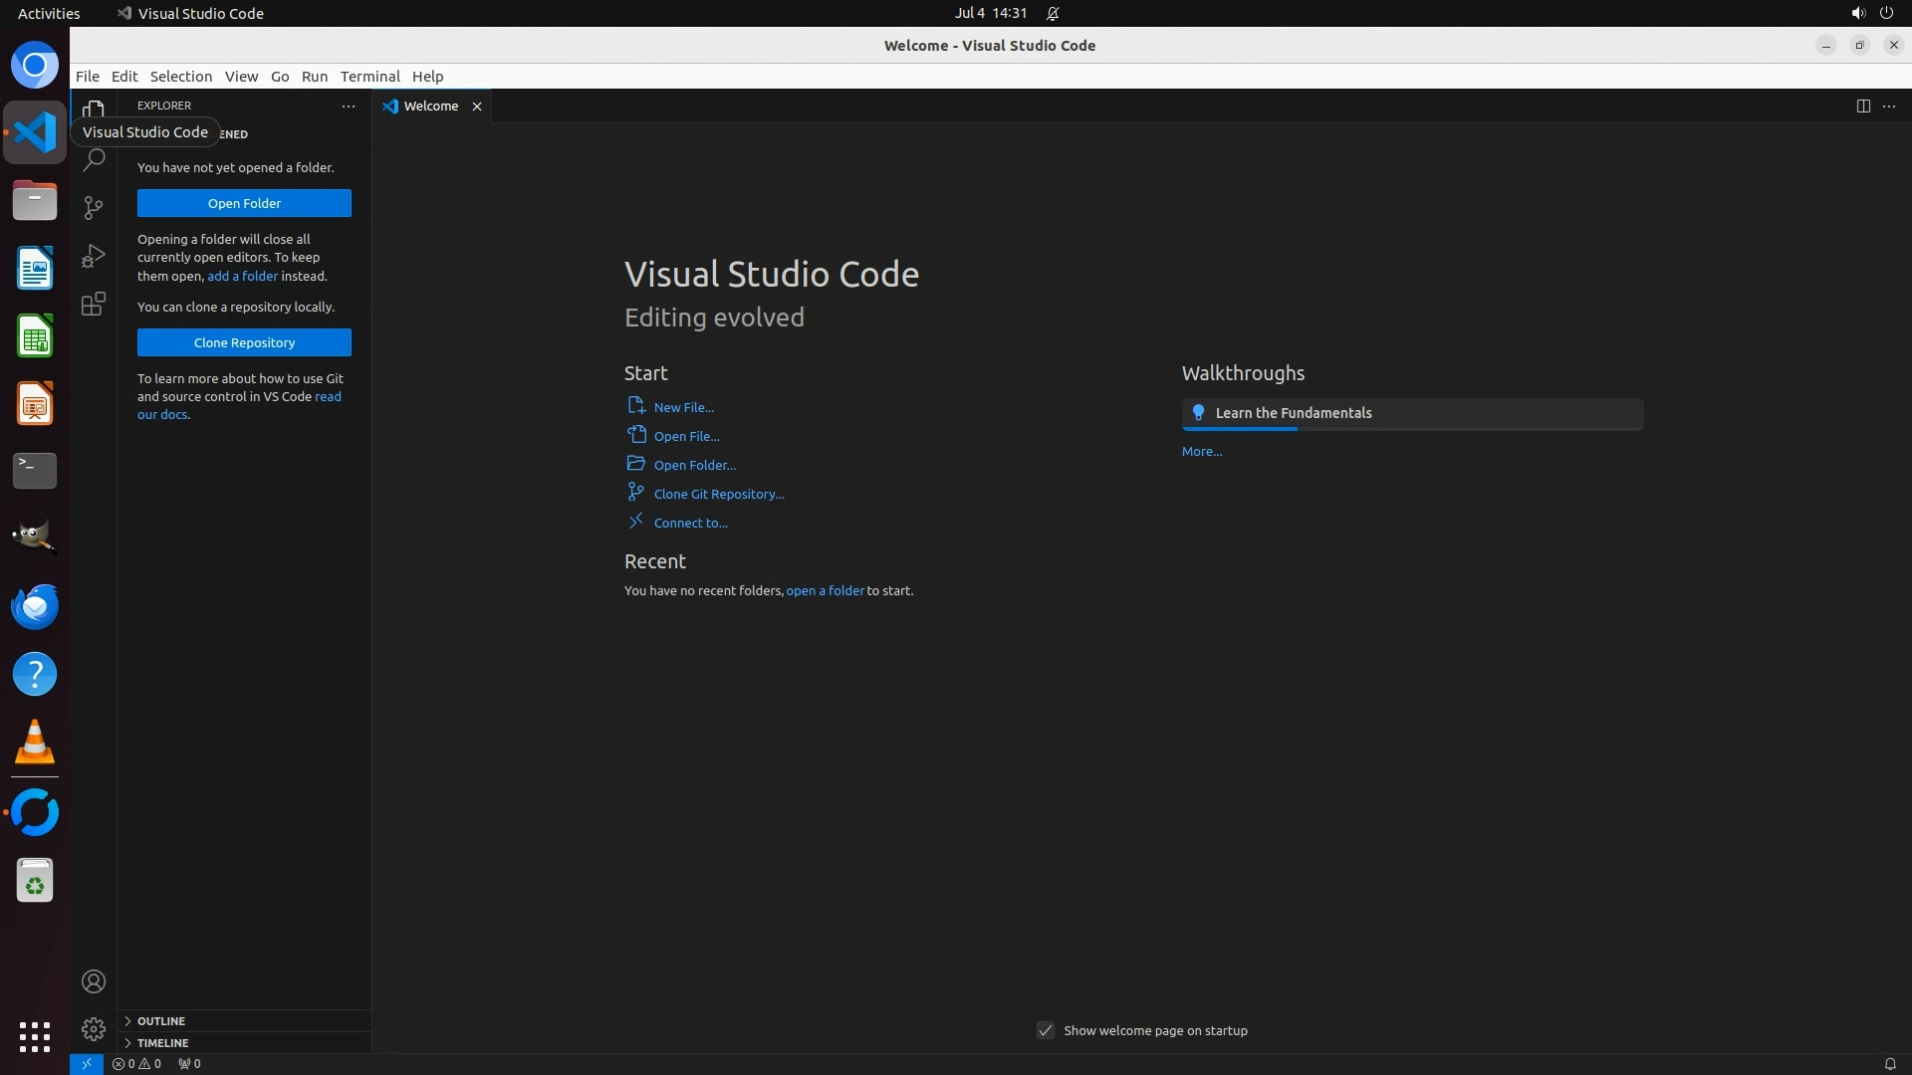Open Explorer views and more actions menu
Image resolution: width=1912 pixels, height=1075 pixels.
point(348,106)
